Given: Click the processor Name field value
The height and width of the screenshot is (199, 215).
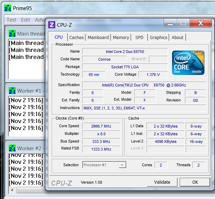Looking at the screenshot, I should 125,52.
